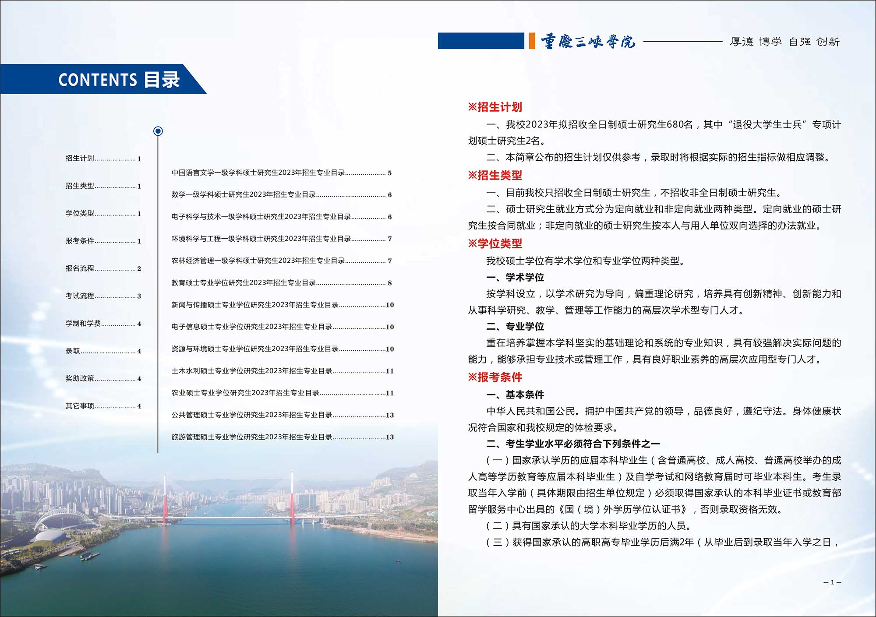Click the red ※学位类型 heading
This screenshot has width=876, height=617.
(x=495, y=243)
